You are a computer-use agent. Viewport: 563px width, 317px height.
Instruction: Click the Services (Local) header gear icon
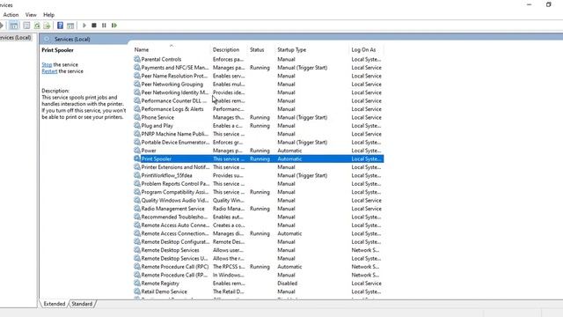[x=47, y=39]
